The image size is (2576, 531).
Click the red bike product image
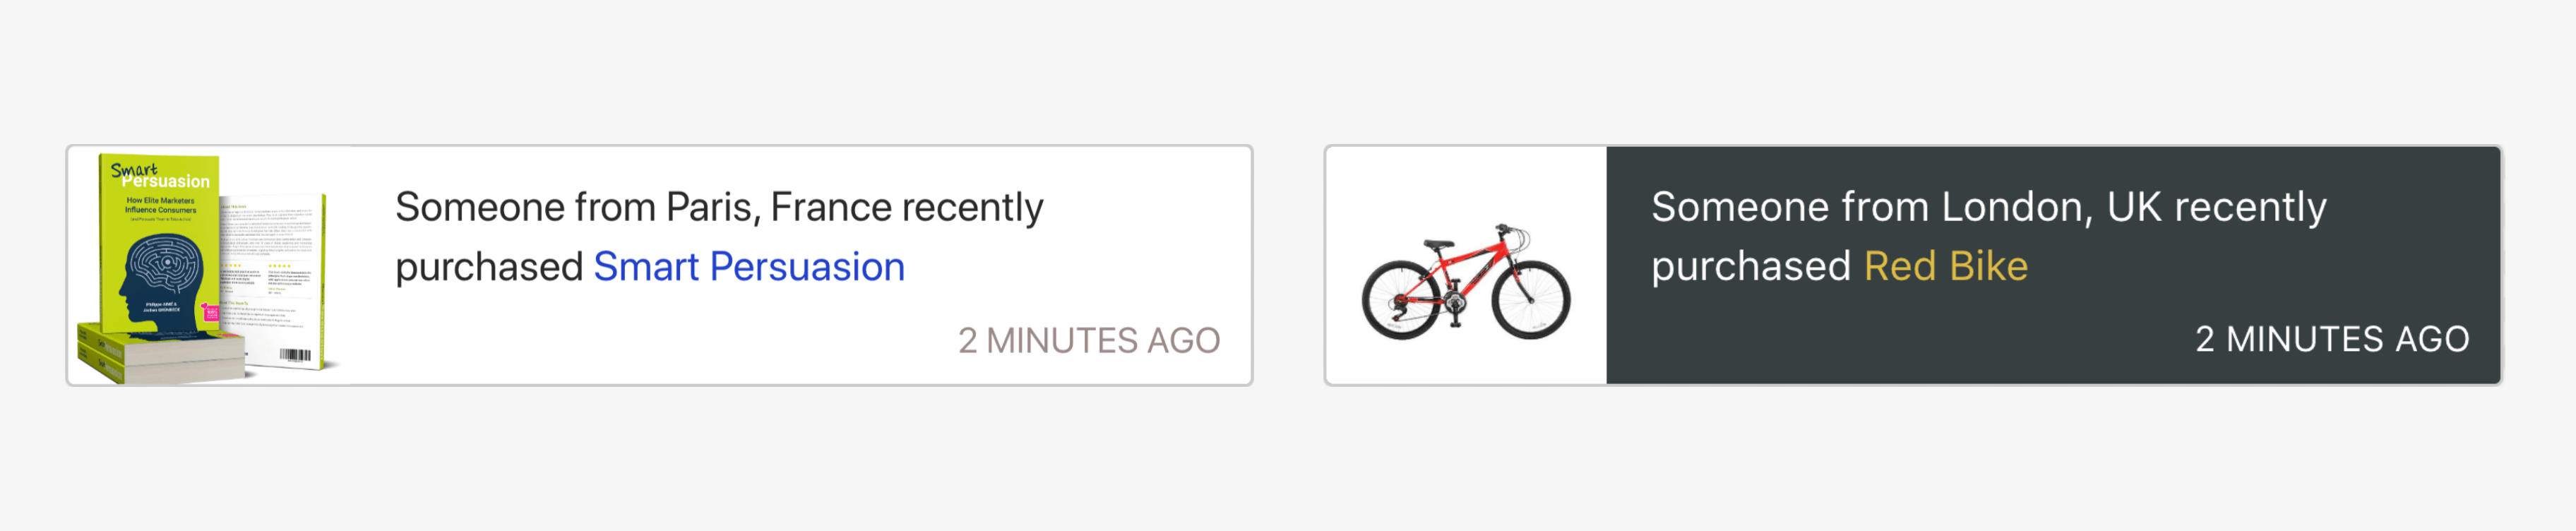[x=1466, y=281]
